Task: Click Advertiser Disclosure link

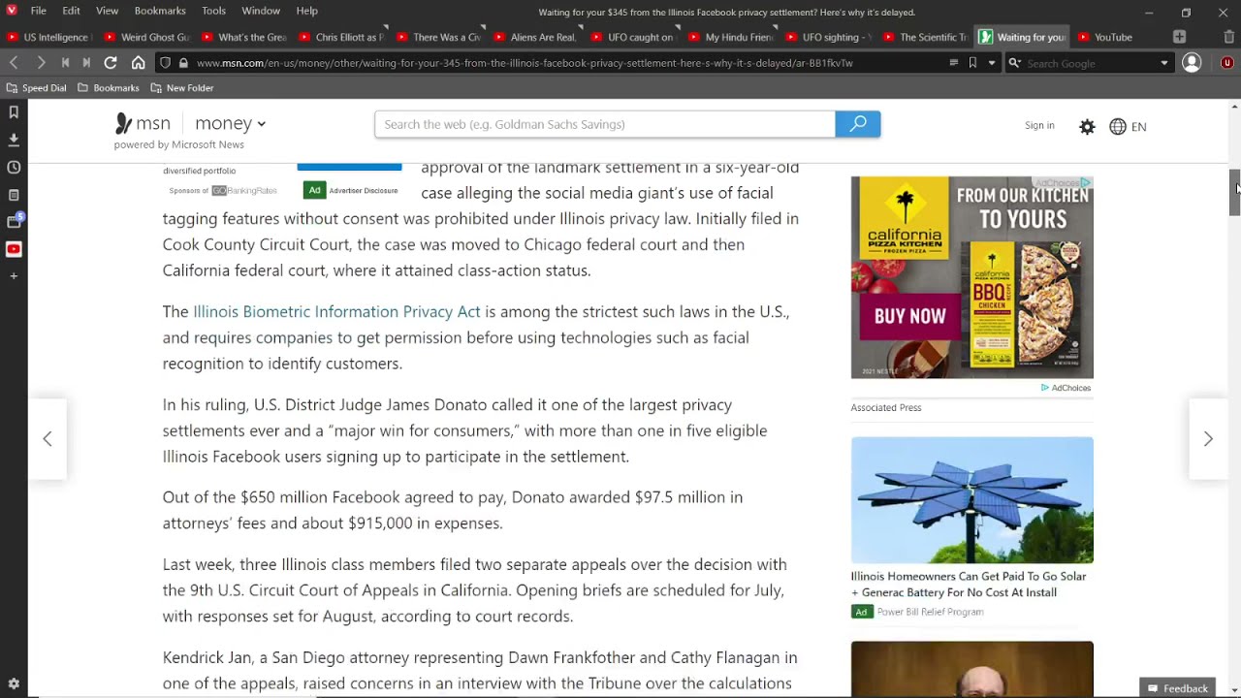Action: (364, 190)
